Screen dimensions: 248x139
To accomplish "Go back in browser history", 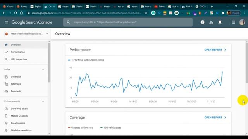I will click(4, 13).
